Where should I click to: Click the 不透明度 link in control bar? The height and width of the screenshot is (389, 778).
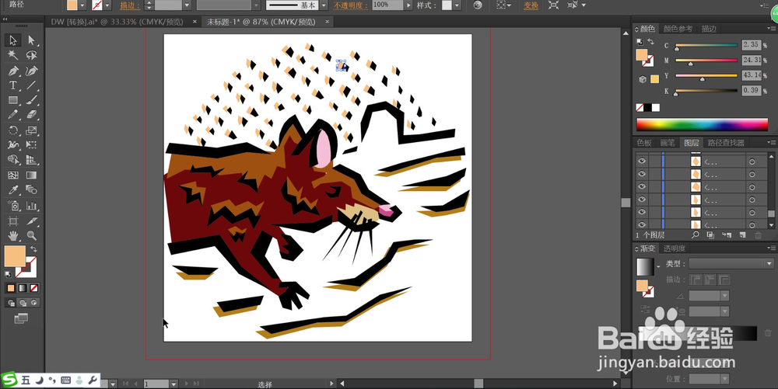(x=350, y=5)
